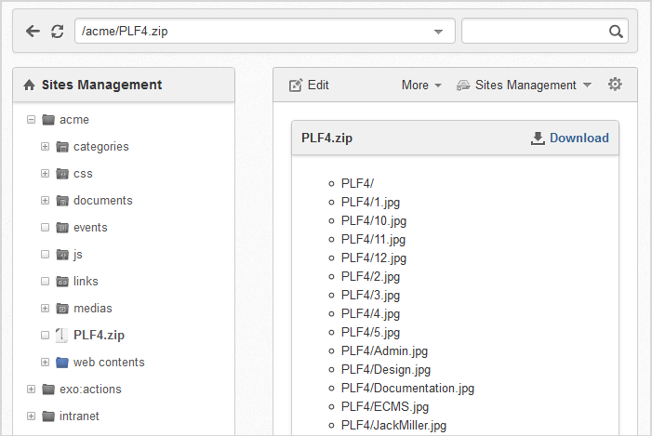Click the Edit pencil icon
The image size is (652, 436).
click(x=296, y=85)
